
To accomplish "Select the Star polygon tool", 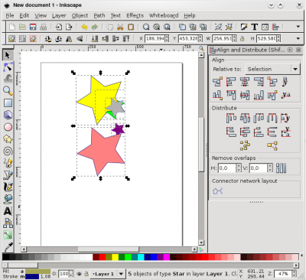I will 8,139.
